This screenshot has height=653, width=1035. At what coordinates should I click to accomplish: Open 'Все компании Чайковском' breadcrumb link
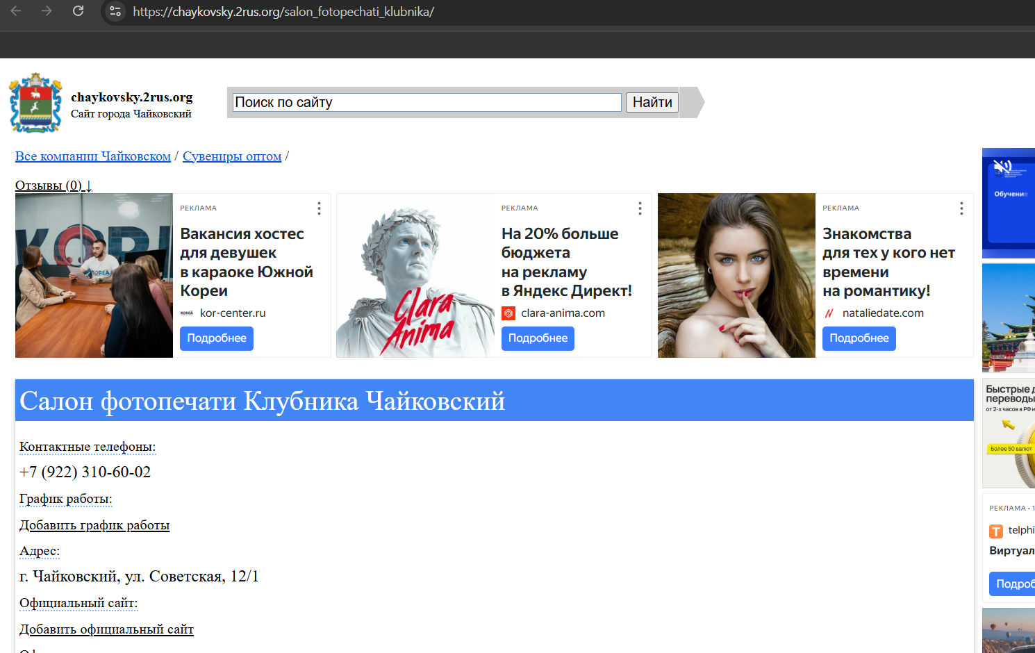(x=93, y=156)
